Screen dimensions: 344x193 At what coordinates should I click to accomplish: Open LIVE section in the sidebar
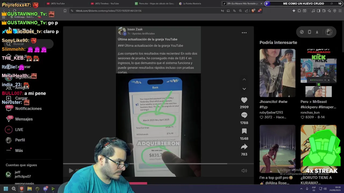point(15,129)
